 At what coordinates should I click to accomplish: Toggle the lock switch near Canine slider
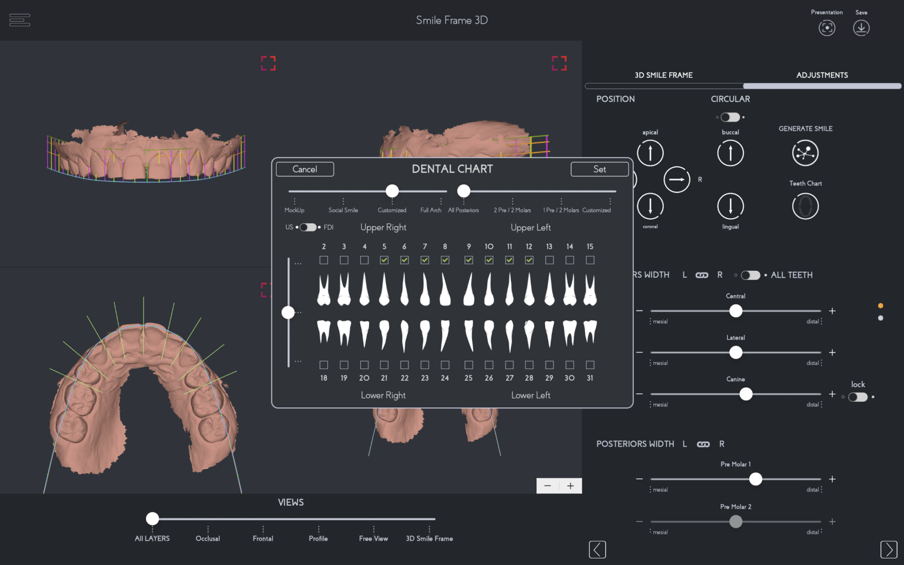(858, 397)
